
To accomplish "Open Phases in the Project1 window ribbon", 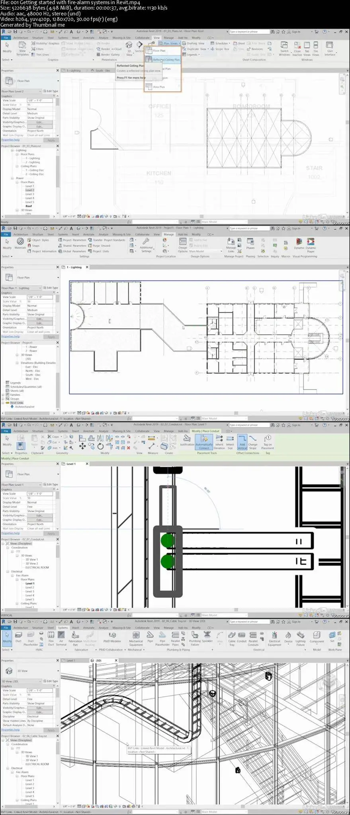I will (x=250, y=244).
